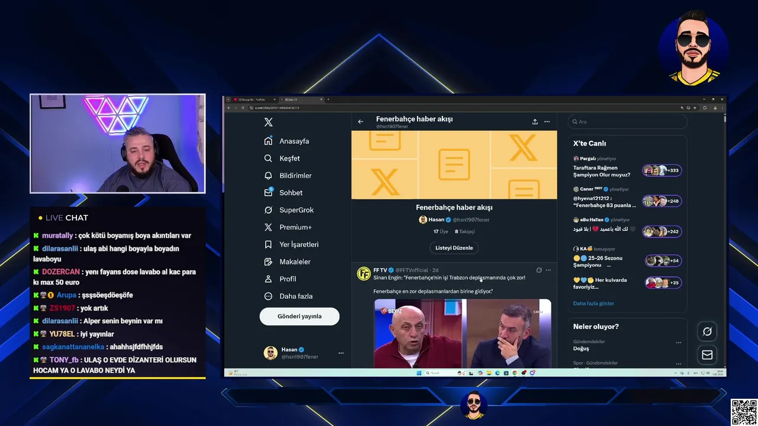Click the Gönderi yayınla button
Viewport: 758px width, 426px height.
(300, 316)
